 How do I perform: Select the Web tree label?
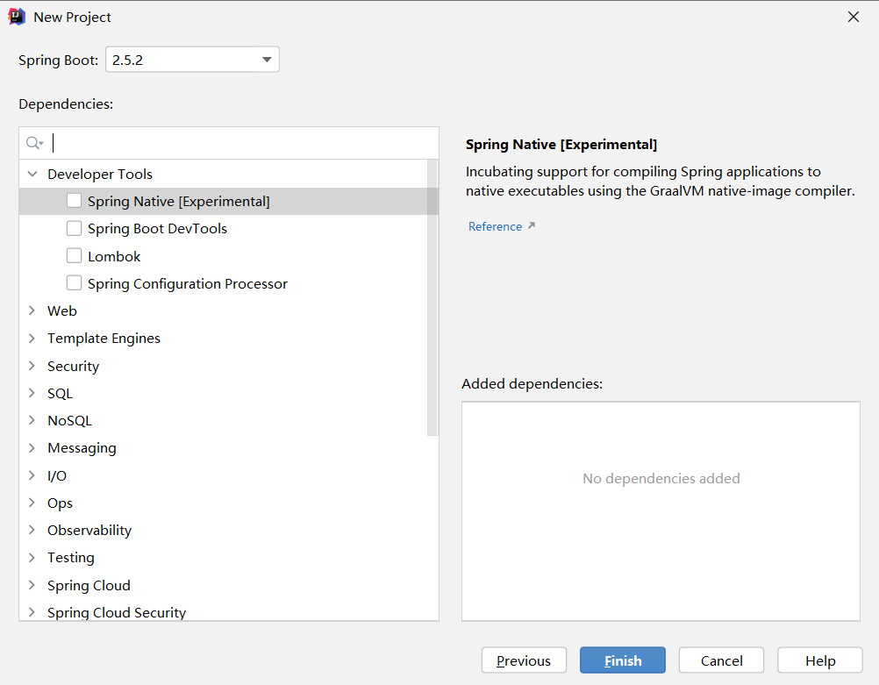pyautogui.click(x=62, y=311)
